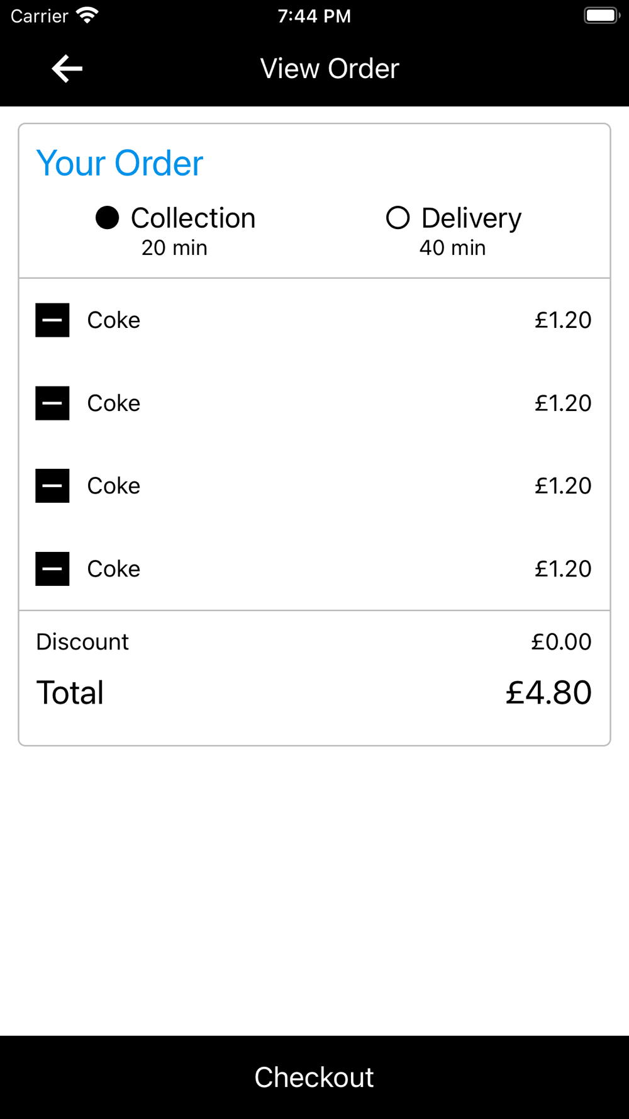This screenshot has height=1119, width=629.
Task: Tap the Discount value £0.00
Action: point(561,642)
